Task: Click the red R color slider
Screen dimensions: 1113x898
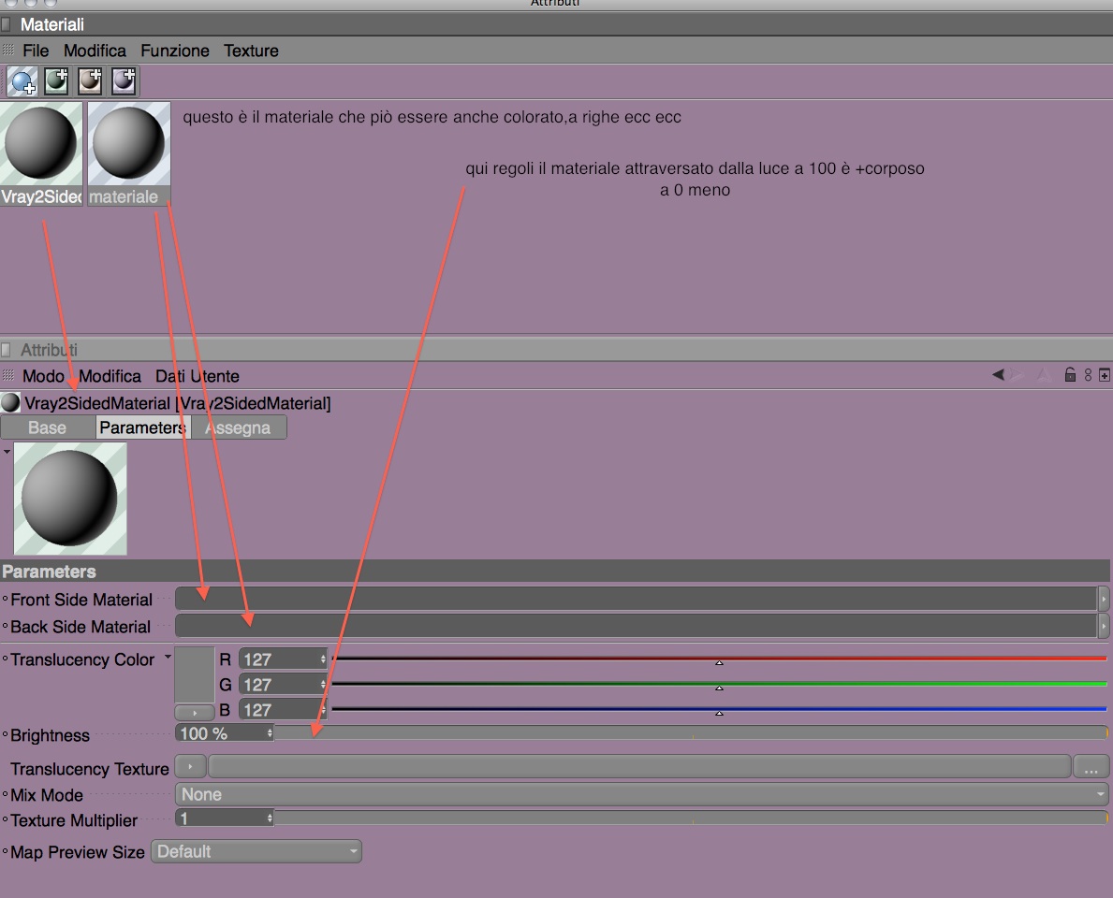Action: click(x=719, y=659)
